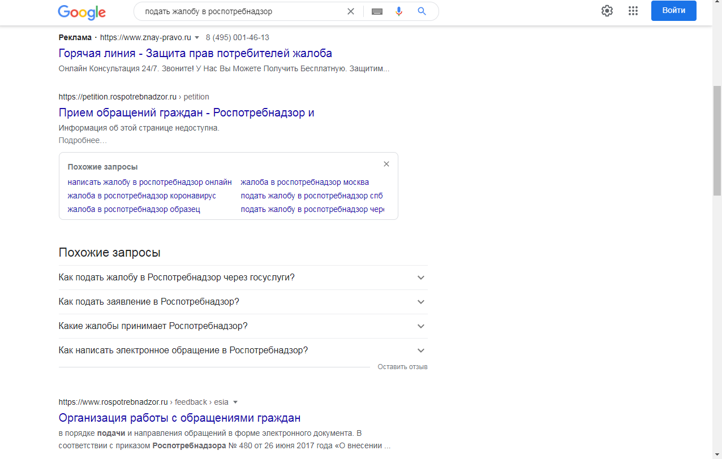
Task: Click the magnifier search icon
Action: [422, 11]
